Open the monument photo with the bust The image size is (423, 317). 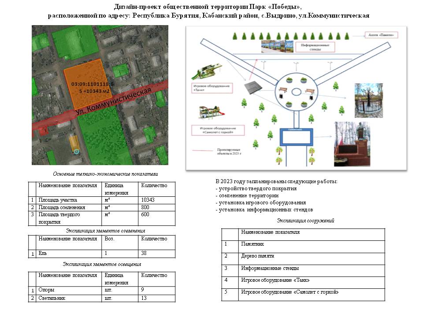(x=352, y=144)
